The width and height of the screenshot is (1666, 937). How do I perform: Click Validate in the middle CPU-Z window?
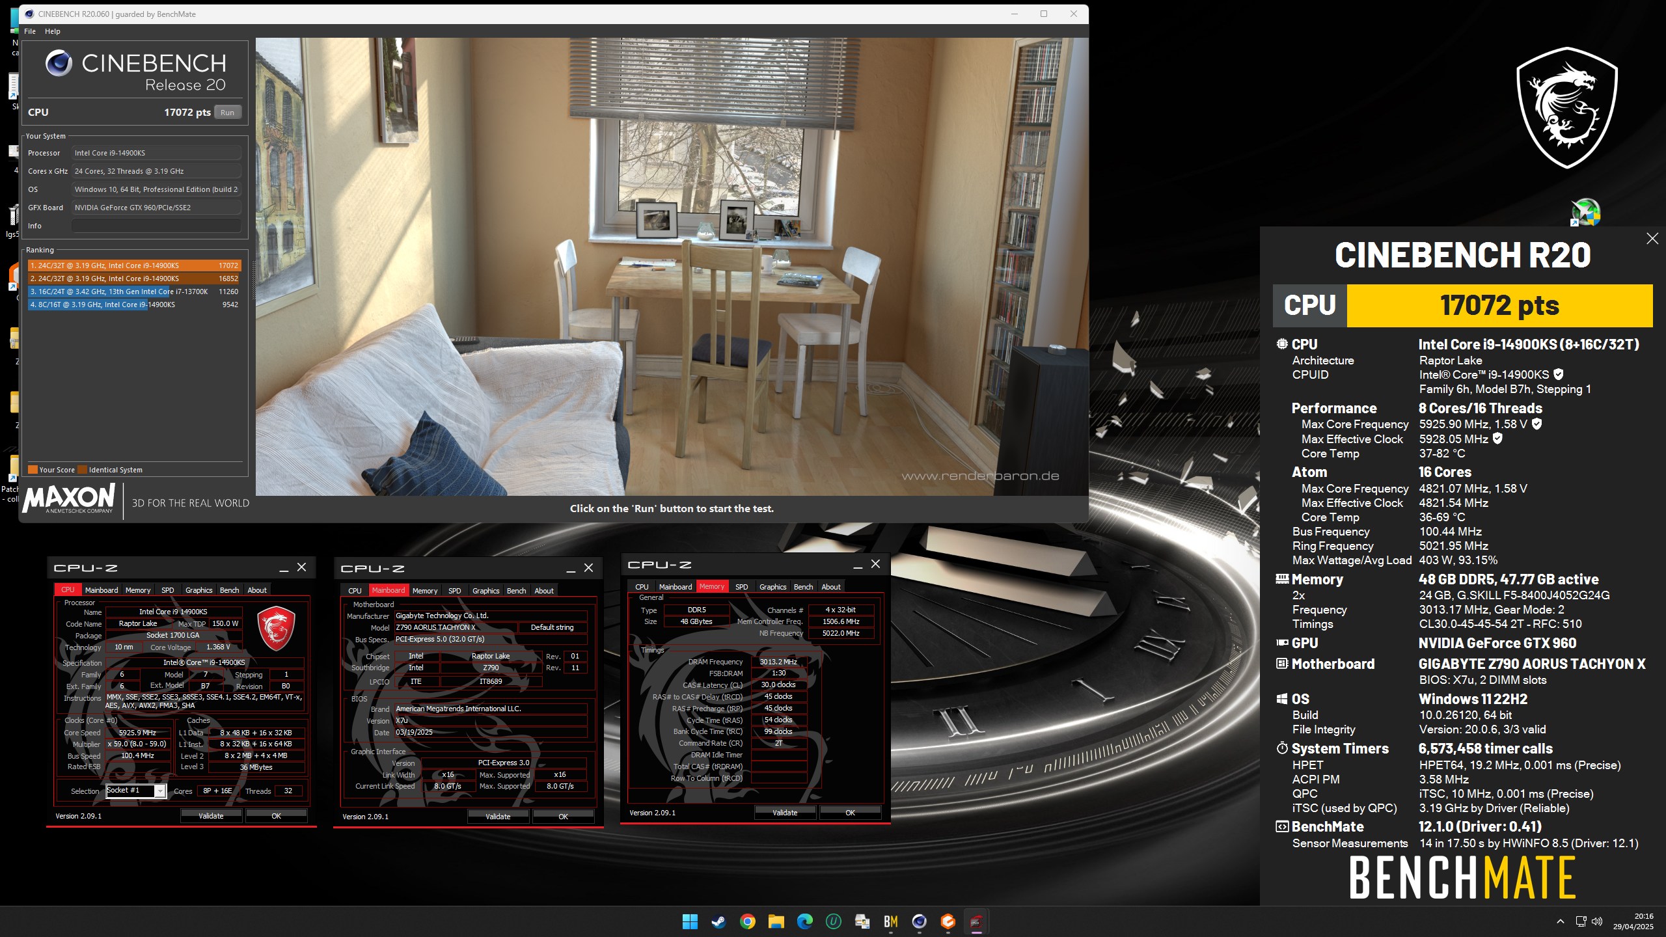pyautogui.click(x=498, y=817)
